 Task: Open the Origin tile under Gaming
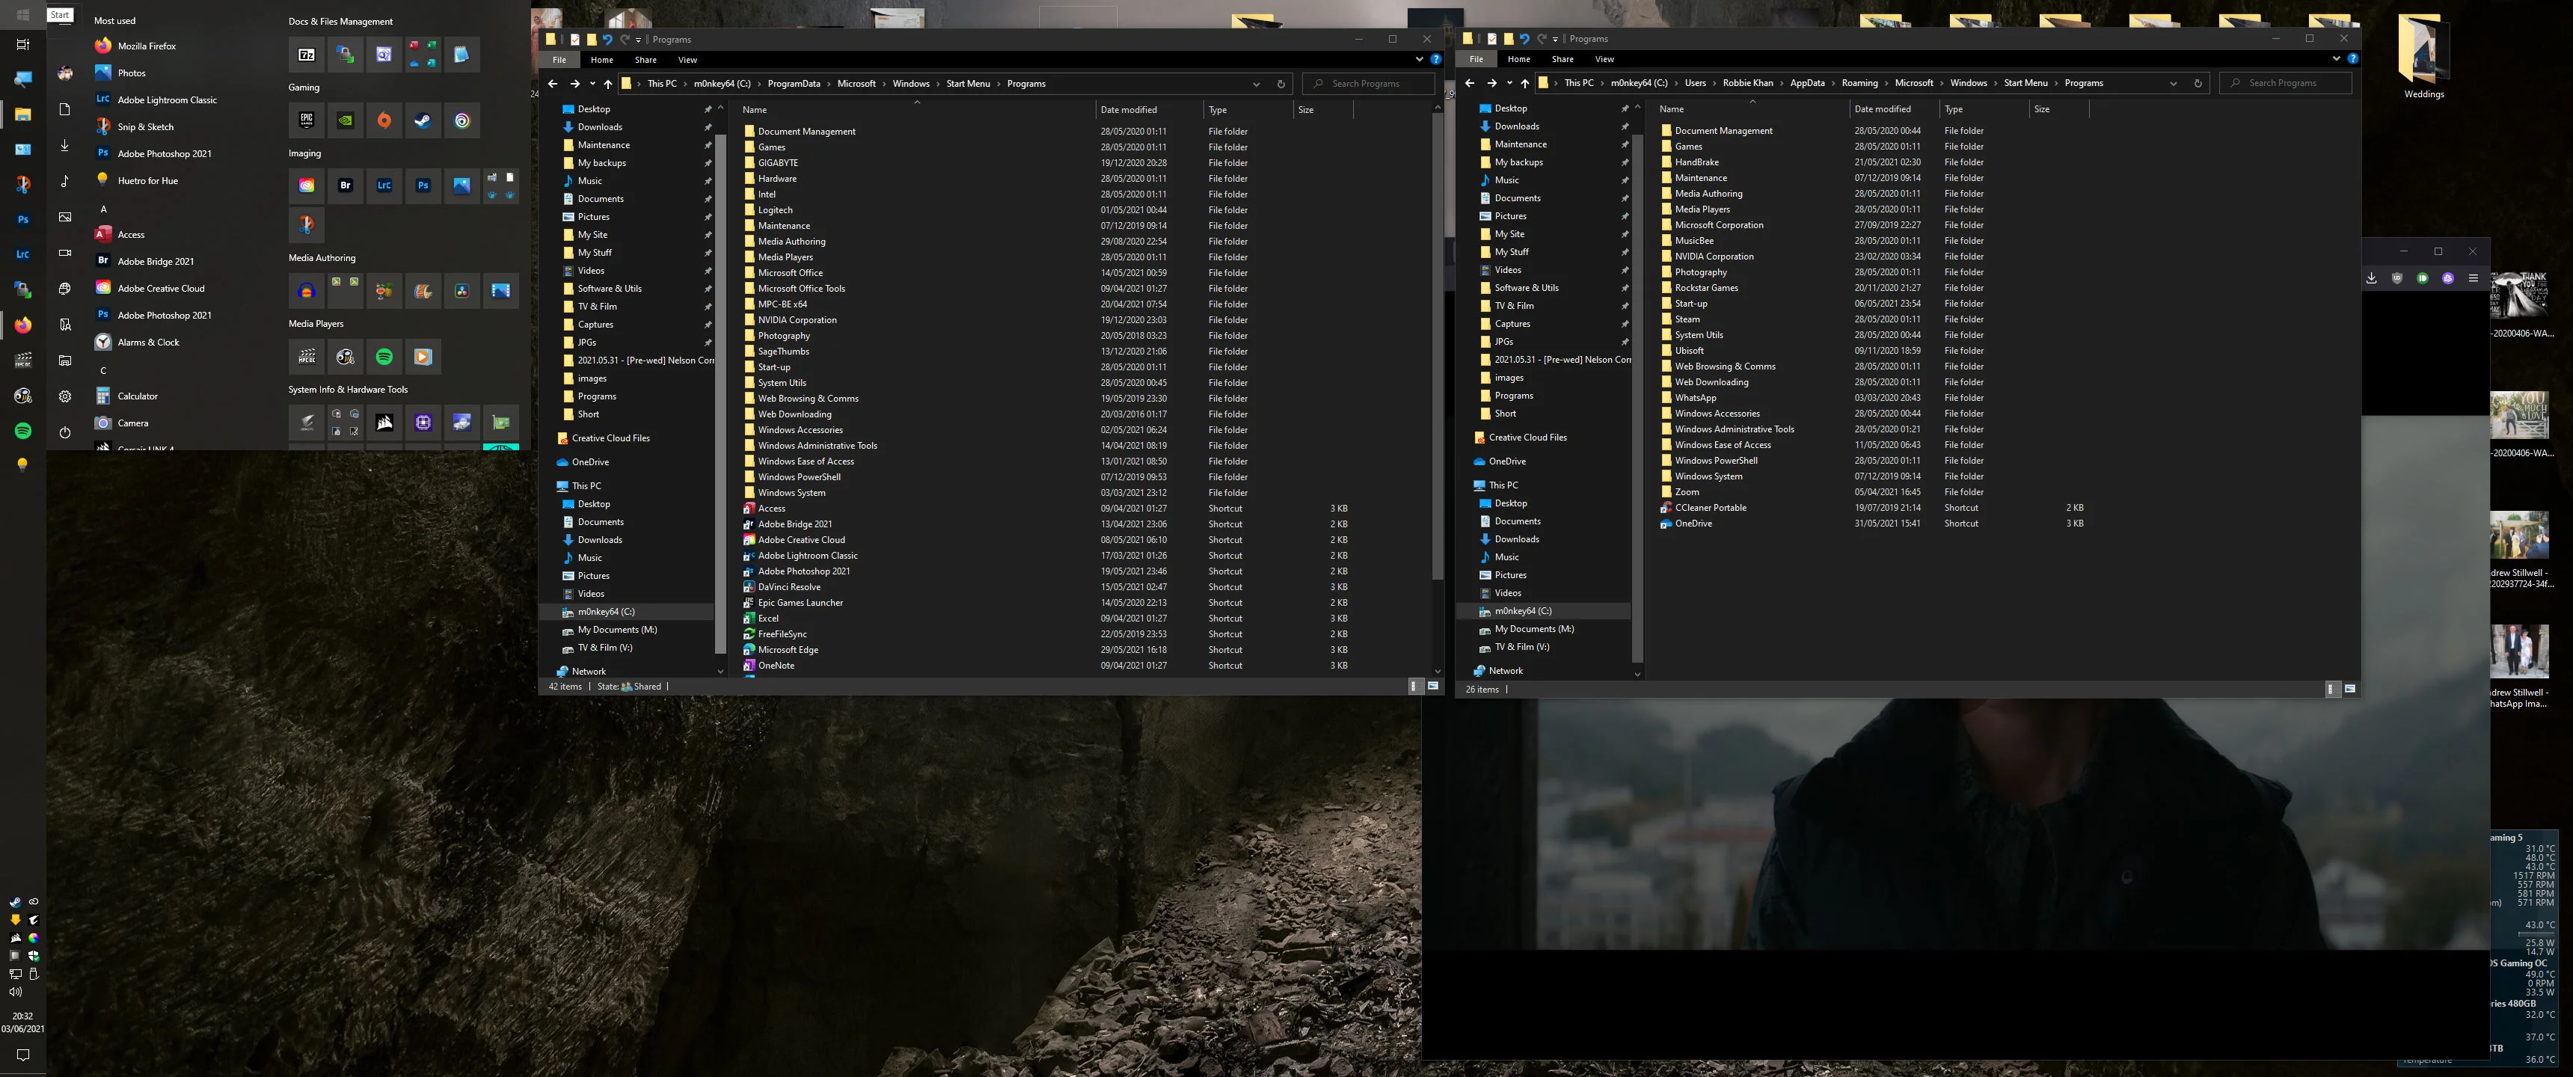tap(384, 121)
